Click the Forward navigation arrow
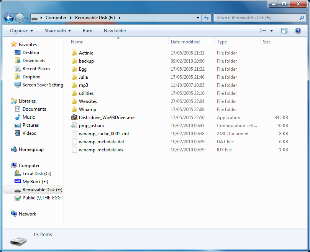The width and height of the screenshot is (310, 252). point(20,18)
